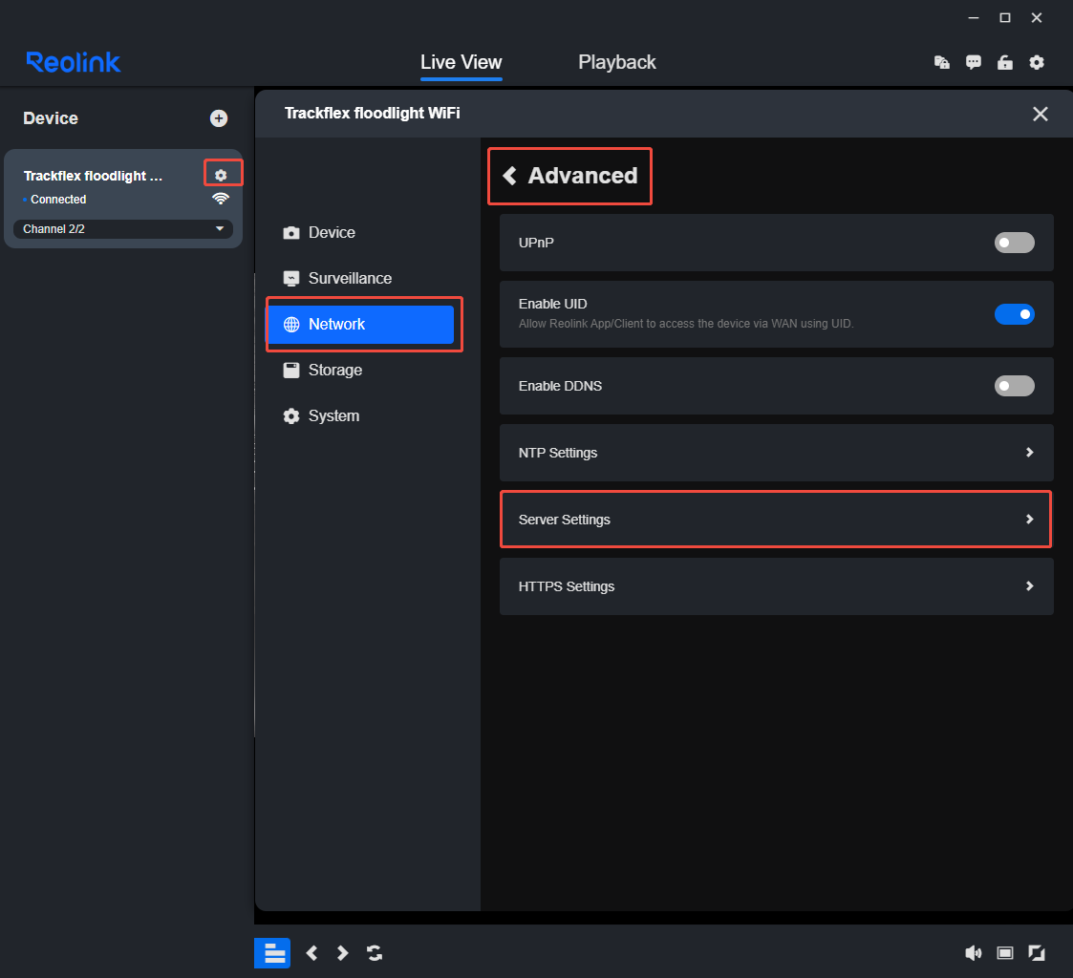
Task: Open Server Settings row
Action: click(776, 520)
